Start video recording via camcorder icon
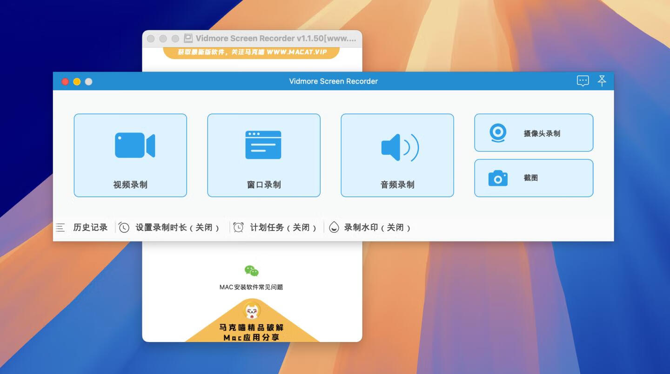The width and height of the screenshot is (670, 374). (135, 145)
